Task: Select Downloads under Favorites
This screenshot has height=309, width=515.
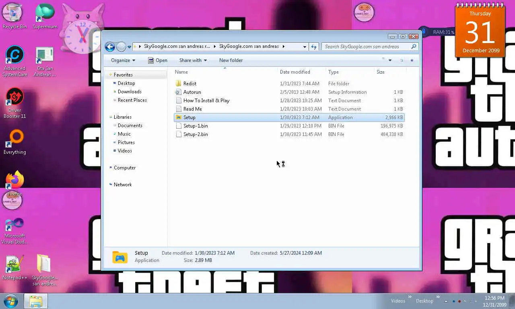Action: [130, 92]
